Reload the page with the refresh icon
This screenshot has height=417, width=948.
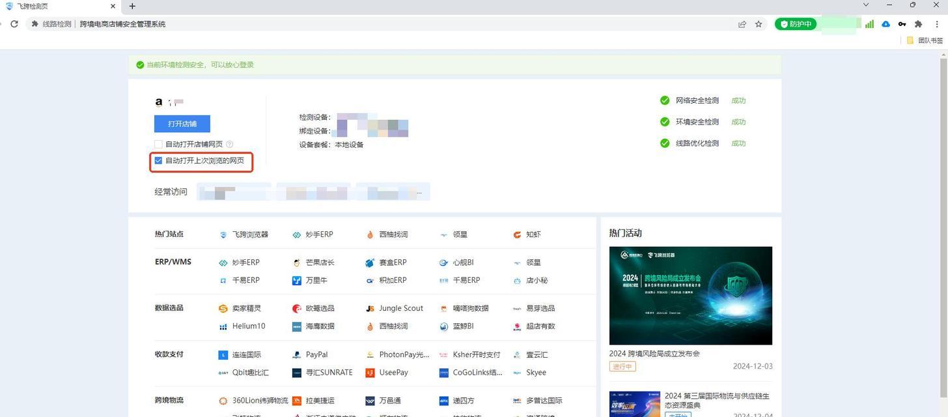[x=14, y=24]
